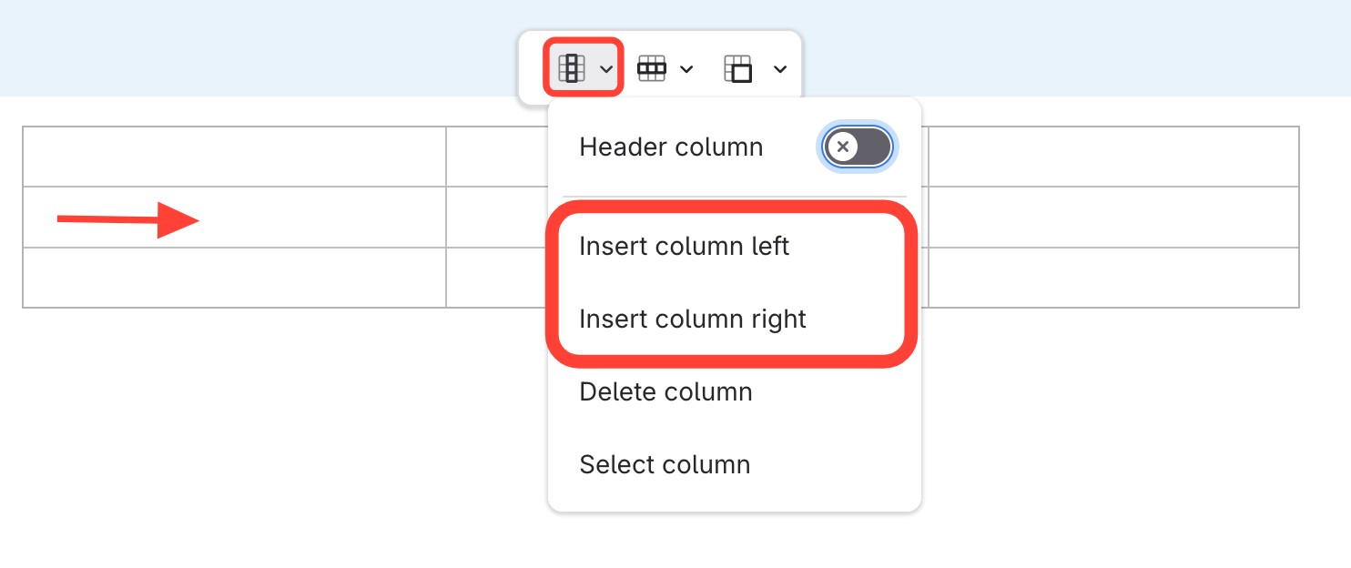Click the table column icon in toolbar
Image resolution: width=1351 pixels, height=568 pixels.
pos(571,68)
